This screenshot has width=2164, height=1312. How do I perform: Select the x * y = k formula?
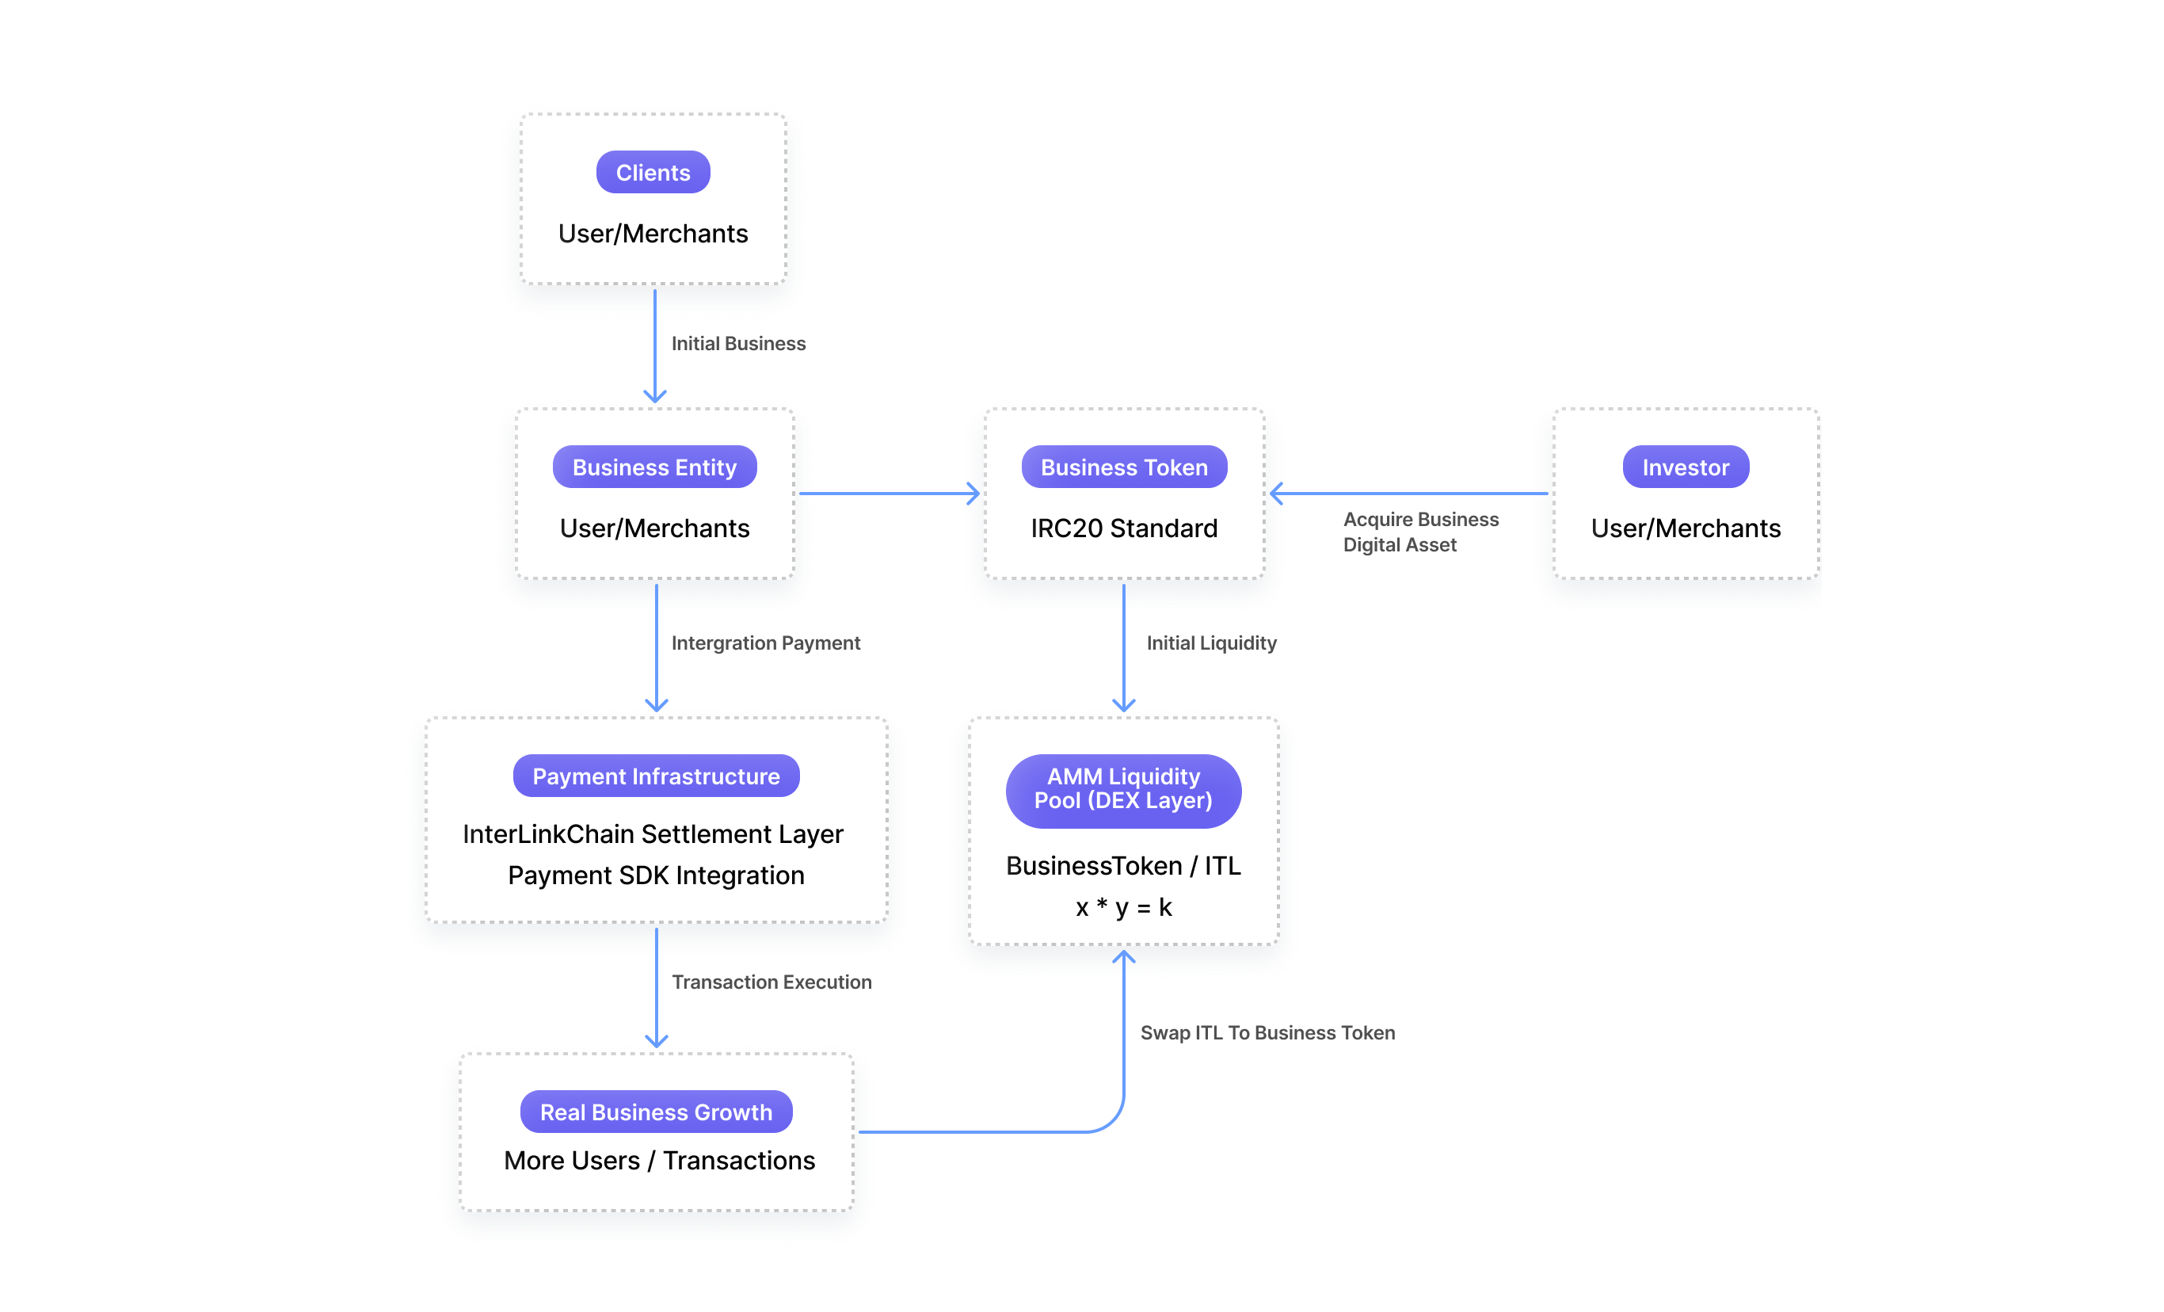point(1123,907)
